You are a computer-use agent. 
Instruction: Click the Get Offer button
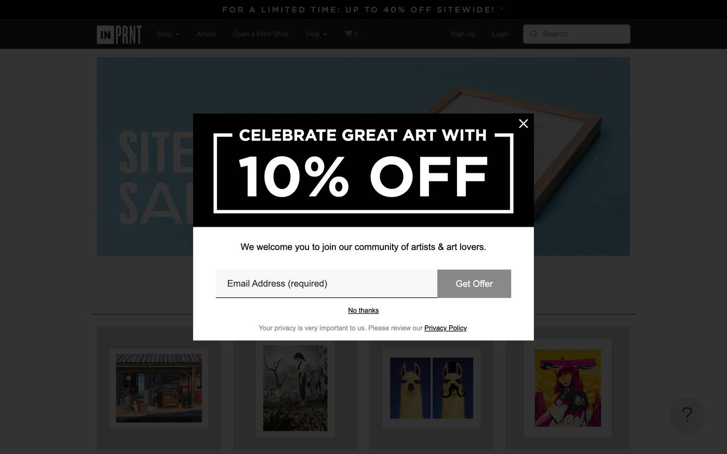[474, 283]
